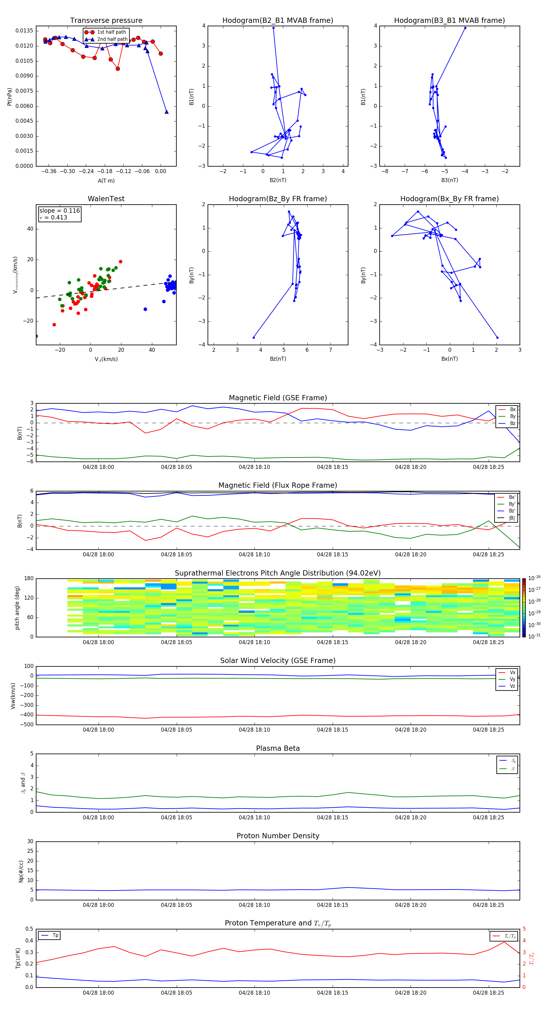Screen dimensions: 556x1020
Task: Click the By' legend entry
Action: (507, 504)
